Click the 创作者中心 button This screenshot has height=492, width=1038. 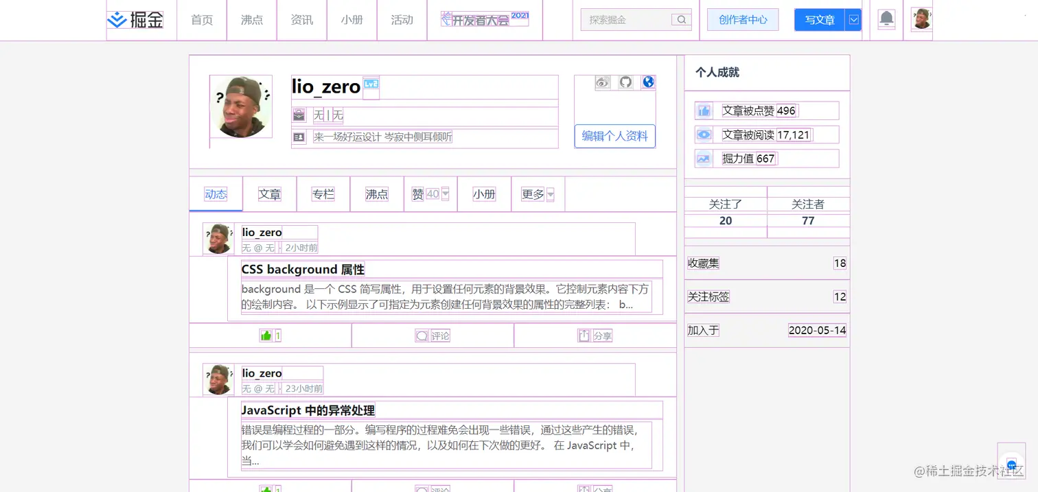coord(743,20)
